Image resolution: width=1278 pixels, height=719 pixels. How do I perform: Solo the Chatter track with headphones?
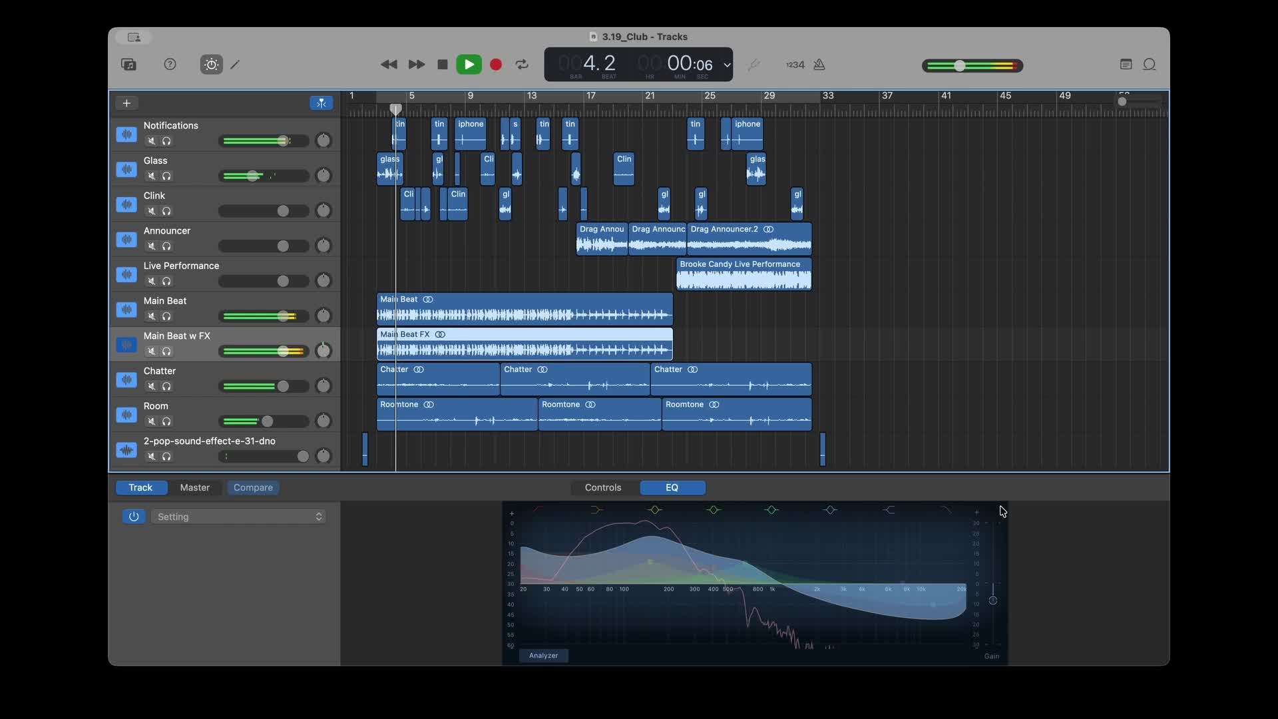pos(166,387)
